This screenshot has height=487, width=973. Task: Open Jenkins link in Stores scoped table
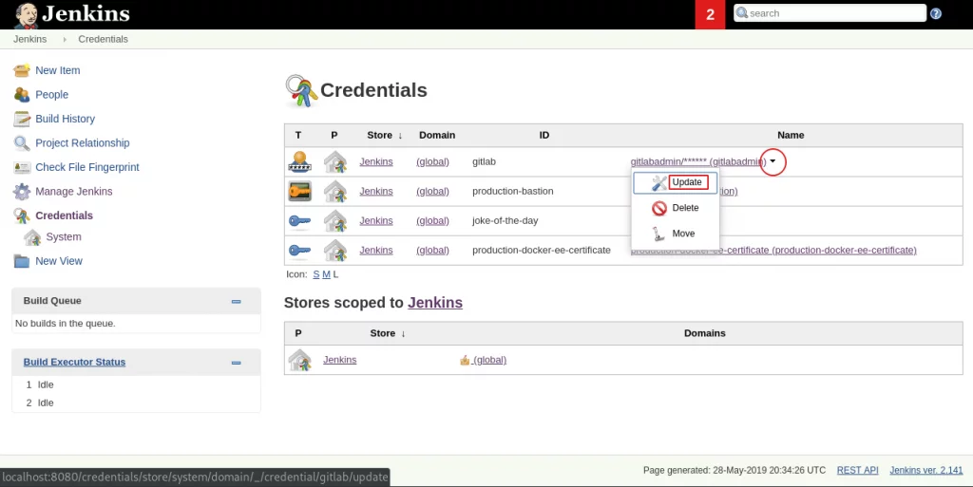click(340, 360)
